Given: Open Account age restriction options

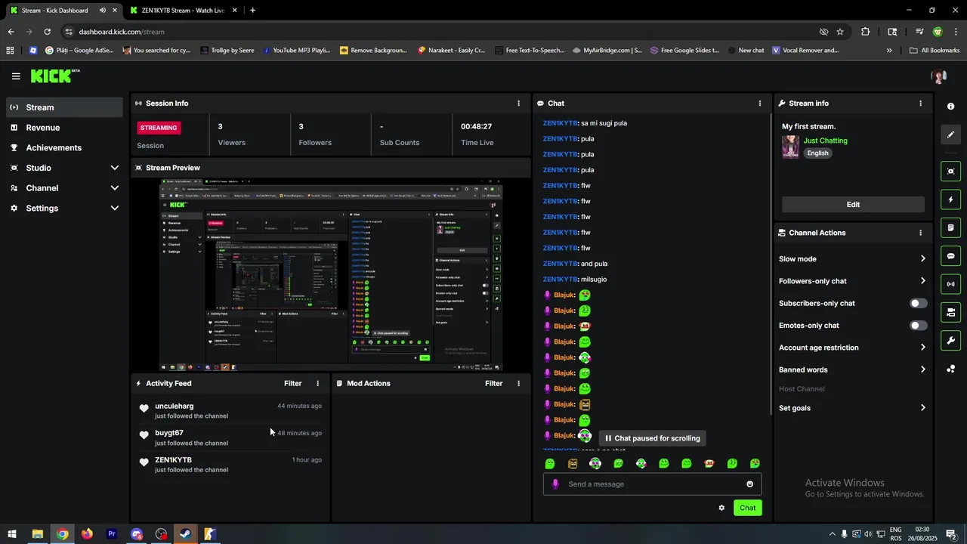Looking at the screenshot, I should click(852, 348).
